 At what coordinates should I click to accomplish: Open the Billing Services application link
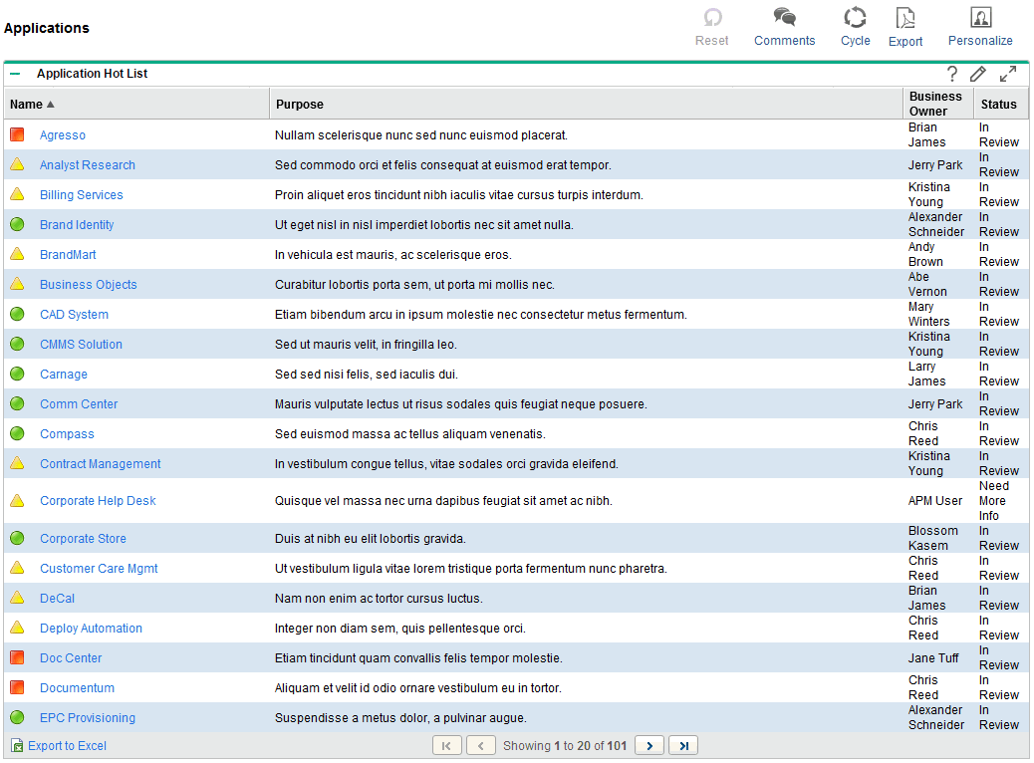82,195
